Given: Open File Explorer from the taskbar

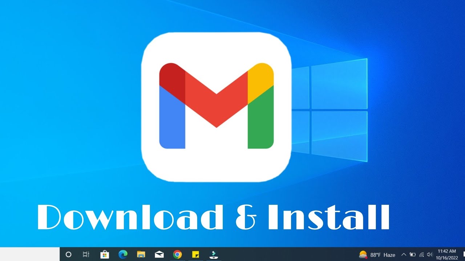Looking at the screenshot, I should click(x=141, y=254).
